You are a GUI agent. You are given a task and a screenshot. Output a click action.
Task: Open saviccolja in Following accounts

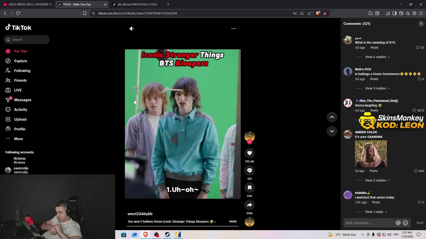(21, 170)
